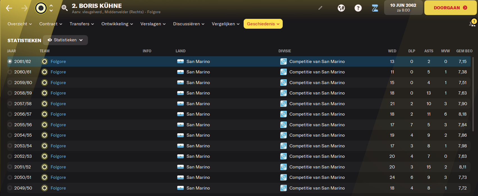Click the blue Z icon
This screenshot has width=478, height=196.
pos(375,8)
